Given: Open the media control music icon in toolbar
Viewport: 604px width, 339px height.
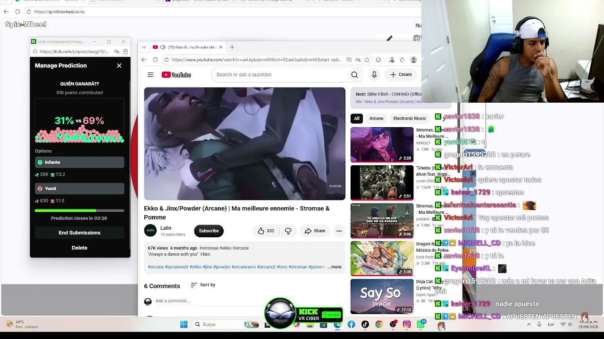Looking at the screenshot, I should tap(391, 60).
